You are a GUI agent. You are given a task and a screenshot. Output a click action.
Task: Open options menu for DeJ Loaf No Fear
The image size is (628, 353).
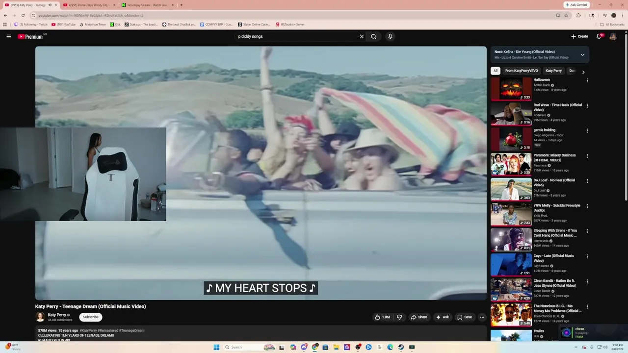pyautogui.click(x=587, y=181)
